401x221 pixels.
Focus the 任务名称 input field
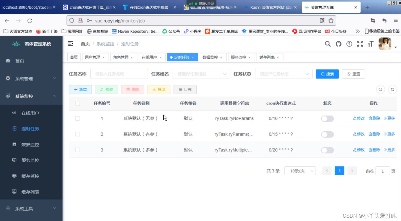click(119, 74)
